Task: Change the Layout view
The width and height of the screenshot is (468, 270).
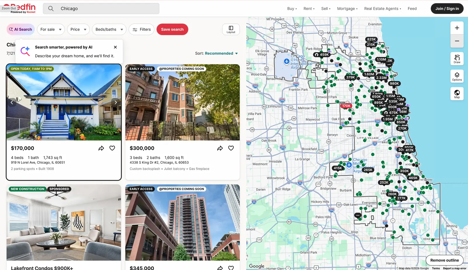Action: pyautogui.click(x=231, y=30)
